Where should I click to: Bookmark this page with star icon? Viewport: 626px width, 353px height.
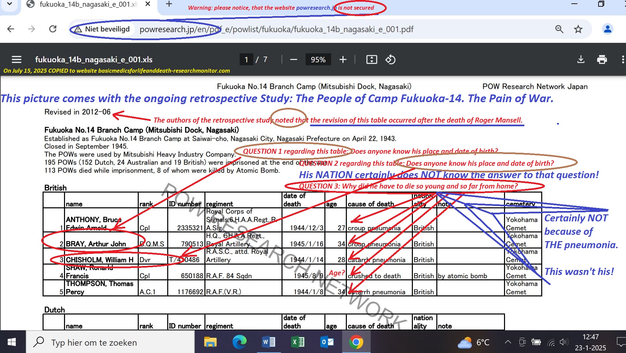[578, 29]
